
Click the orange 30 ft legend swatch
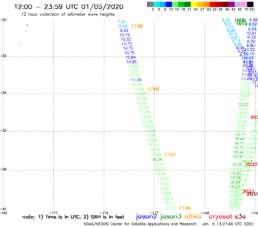click(206, 4)
